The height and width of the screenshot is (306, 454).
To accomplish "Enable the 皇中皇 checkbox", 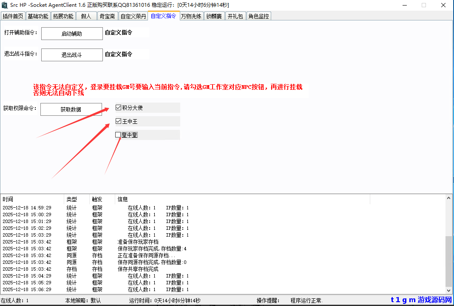I will point(118,135).
